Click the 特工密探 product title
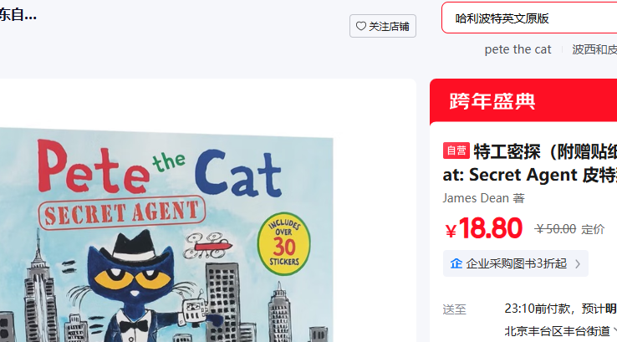 point(530,163)
